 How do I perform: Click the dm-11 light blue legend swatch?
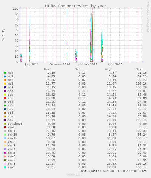(x=5, y=138)
